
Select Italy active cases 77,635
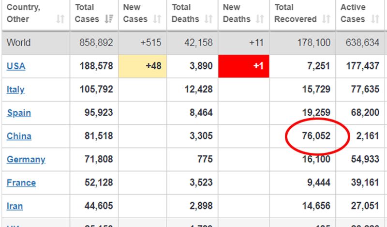coord(365,89)
